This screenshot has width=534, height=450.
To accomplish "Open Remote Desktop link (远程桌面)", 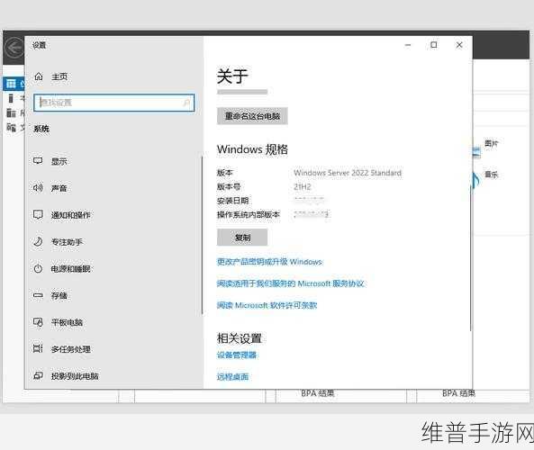I will pyautogui.click(x=232, y=377).
